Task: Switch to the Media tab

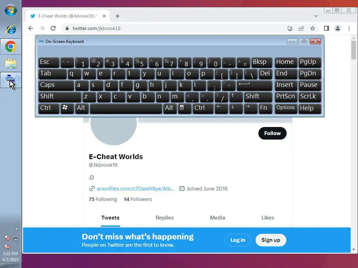Action: point(217,218)
